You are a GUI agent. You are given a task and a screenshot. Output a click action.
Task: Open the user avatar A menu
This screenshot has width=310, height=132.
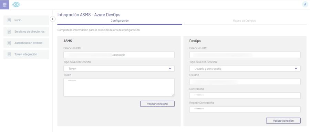coord(305,4)
